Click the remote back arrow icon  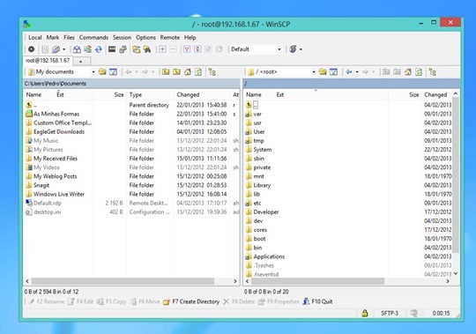click(349, 72)
